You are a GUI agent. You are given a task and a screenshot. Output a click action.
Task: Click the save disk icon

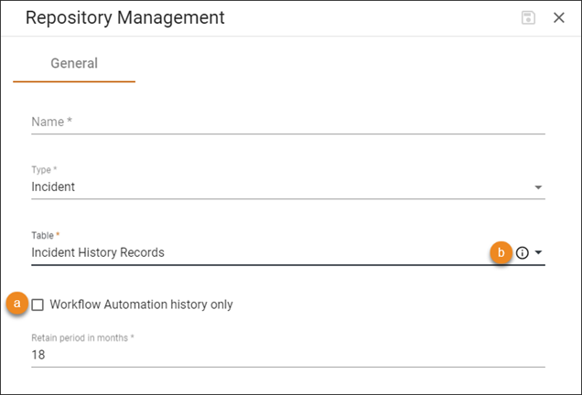click(528, 17)
